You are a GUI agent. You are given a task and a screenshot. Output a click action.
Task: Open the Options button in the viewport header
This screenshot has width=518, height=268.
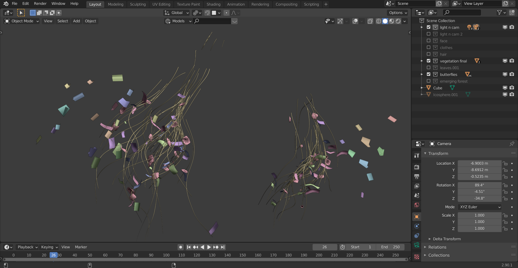(398, 13)
